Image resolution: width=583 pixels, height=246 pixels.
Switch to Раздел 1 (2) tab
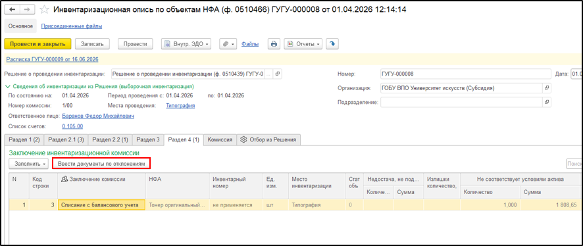[24, 139]
